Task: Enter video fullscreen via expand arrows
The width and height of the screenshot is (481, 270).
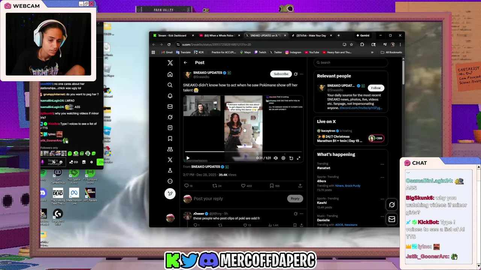Action: [299, 158]
